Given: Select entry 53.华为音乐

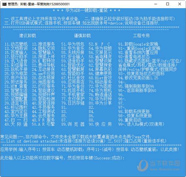Looking at the screenshot, I should click(73, 48).
